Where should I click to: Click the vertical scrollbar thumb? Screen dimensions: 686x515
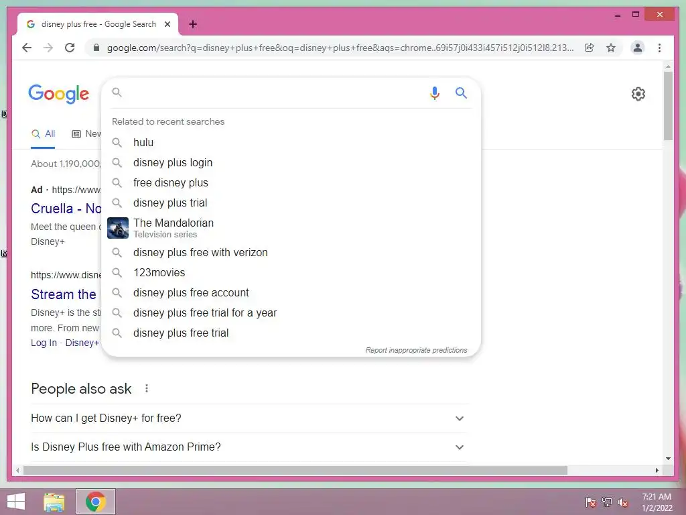(668, 105)
